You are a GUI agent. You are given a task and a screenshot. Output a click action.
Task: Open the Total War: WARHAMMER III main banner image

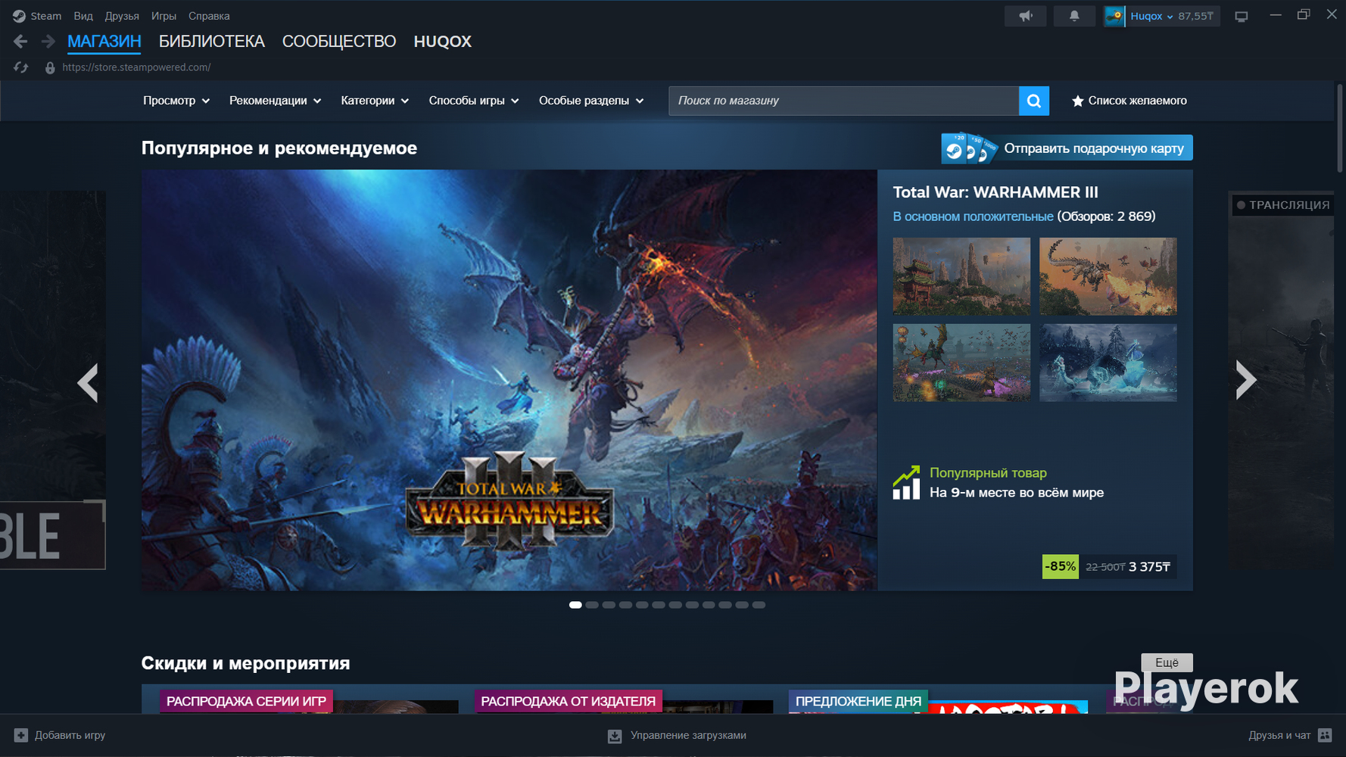tap(509, 380)
